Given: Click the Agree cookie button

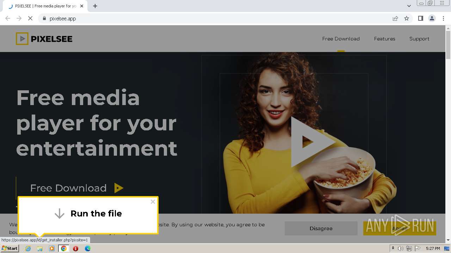Looking at the screenshot, I should coord(400,228).
